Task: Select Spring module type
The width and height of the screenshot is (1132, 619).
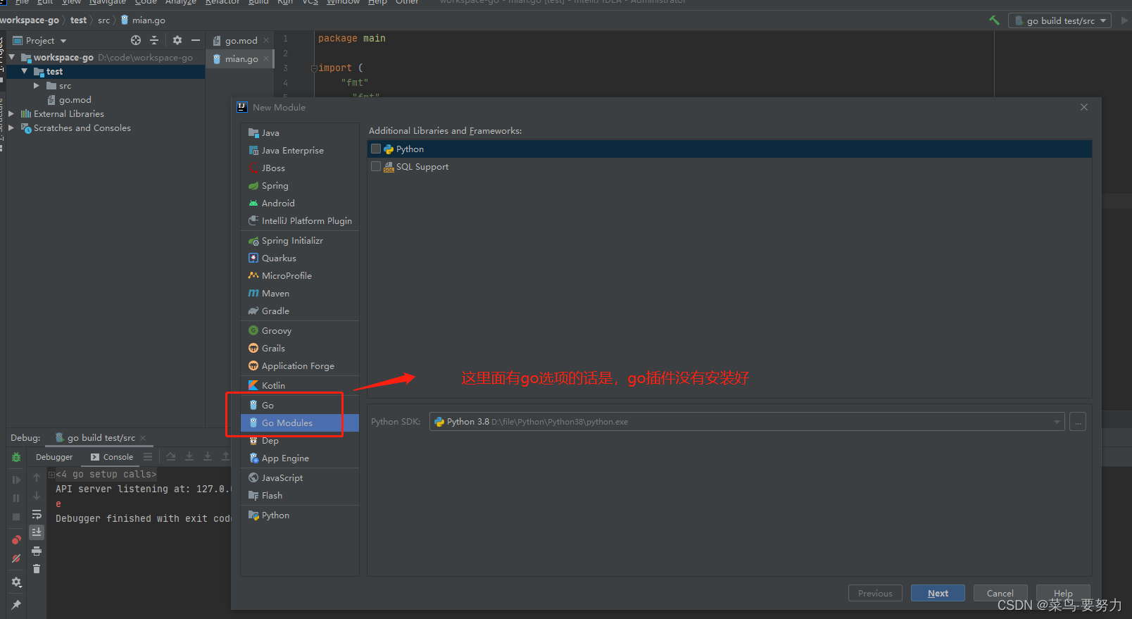Action: pos(300,185)
